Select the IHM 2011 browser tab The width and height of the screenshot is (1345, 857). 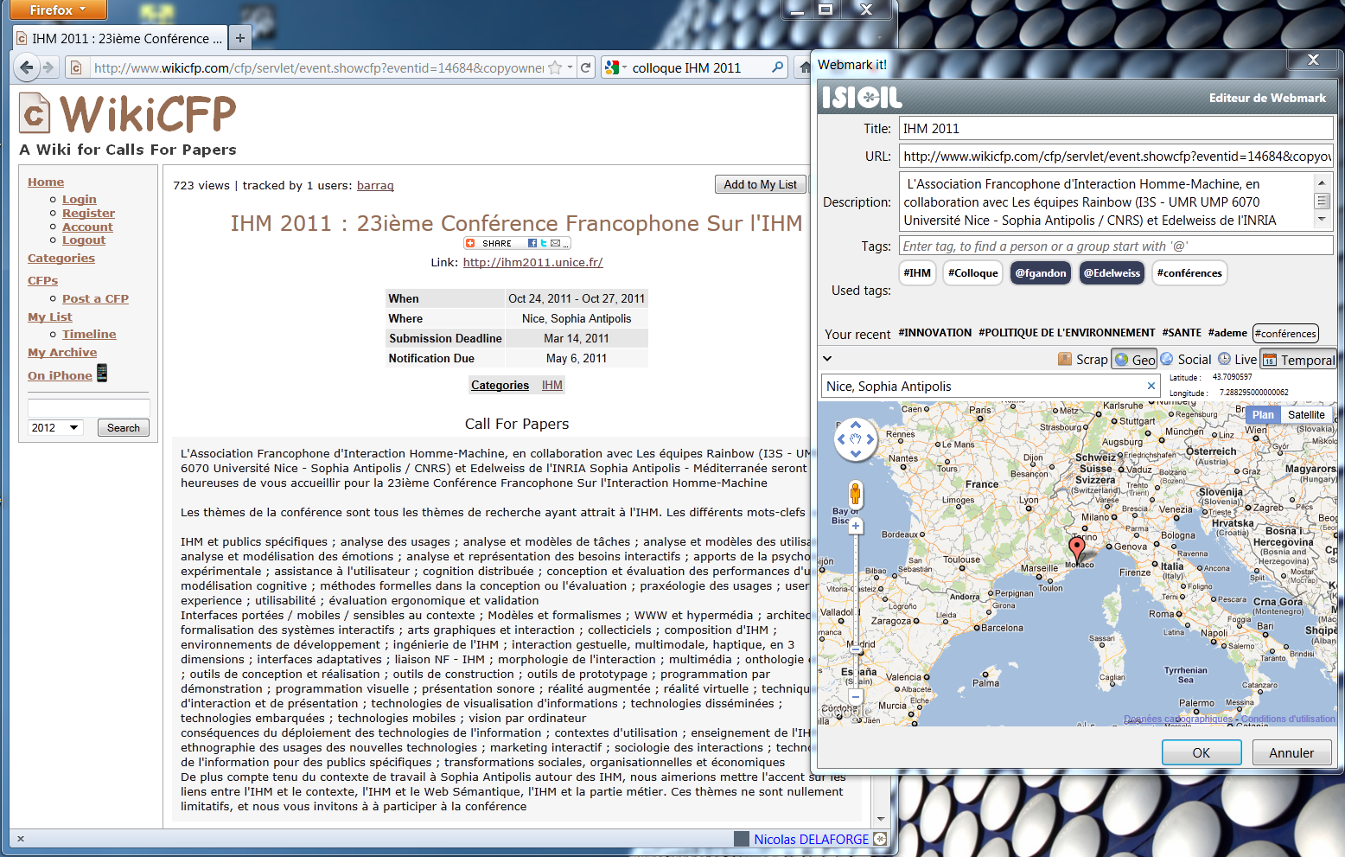(x=120, y=38)
